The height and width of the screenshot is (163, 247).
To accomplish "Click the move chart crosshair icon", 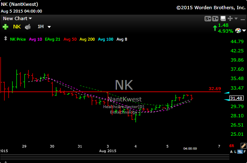I will click(230, 18).
